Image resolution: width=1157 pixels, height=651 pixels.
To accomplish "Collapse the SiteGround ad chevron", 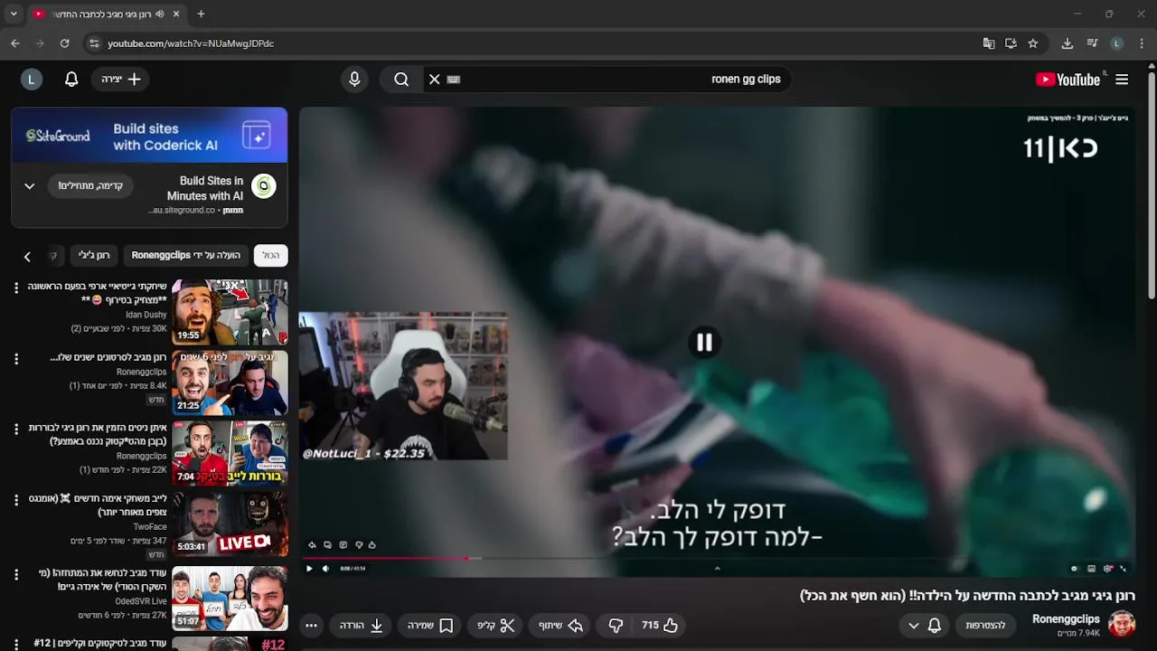I will [29, 186].
